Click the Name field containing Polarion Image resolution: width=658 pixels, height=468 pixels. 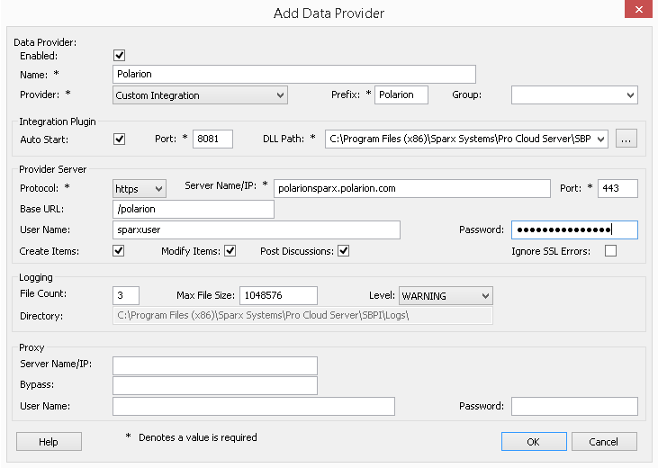294,74
